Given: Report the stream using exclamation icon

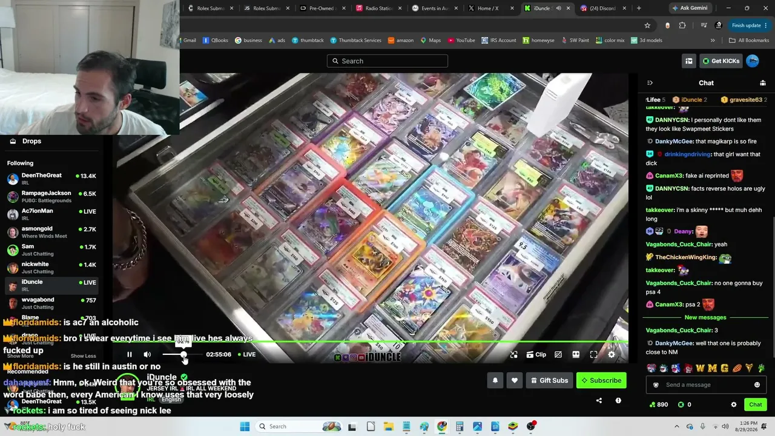Looking at the screenshot, I should tap(618, 400).
